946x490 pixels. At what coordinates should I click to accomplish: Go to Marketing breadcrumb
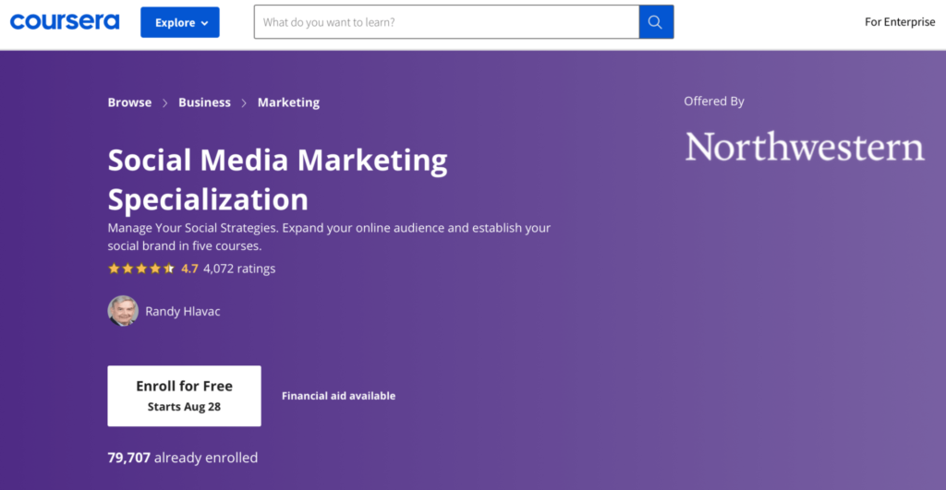point(288,102)
